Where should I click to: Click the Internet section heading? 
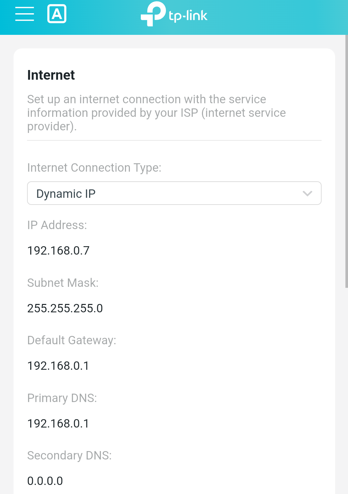click(x=51, y=75)
